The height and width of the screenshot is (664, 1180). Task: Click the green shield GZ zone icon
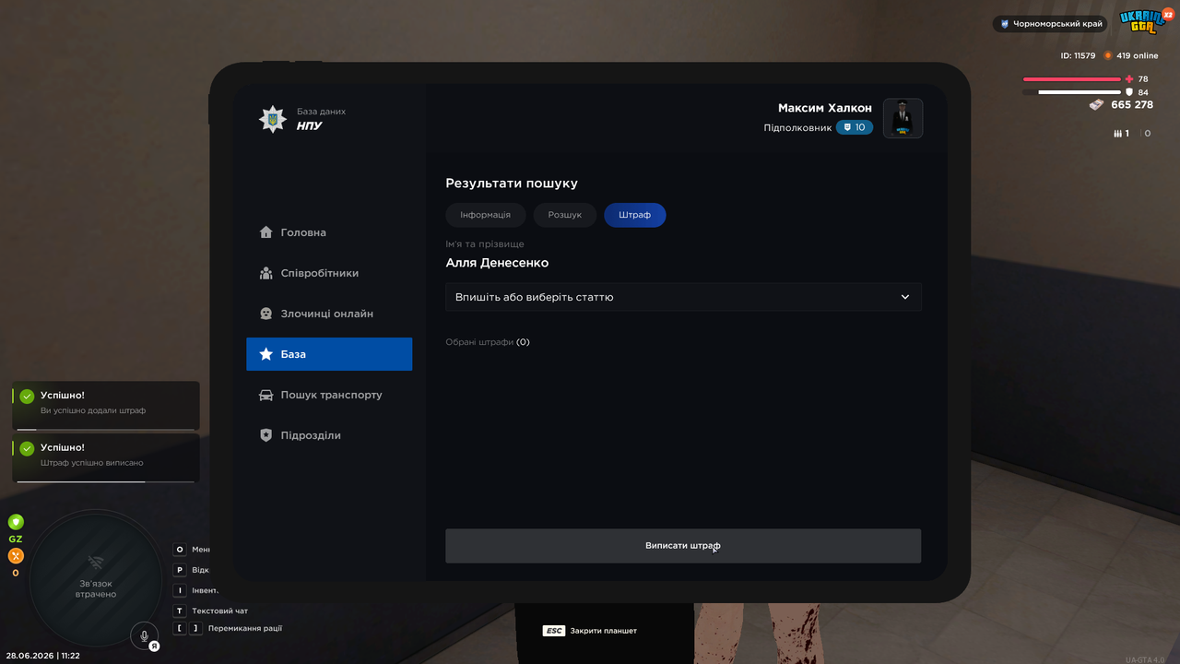click(16, 522)
